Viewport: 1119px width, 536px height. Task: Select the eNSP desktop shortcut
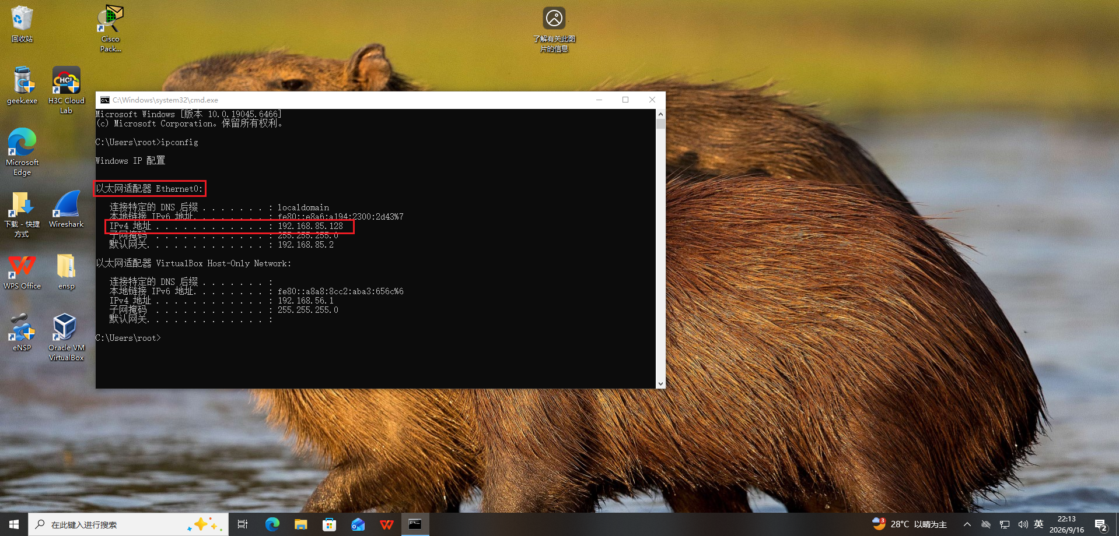22,332
